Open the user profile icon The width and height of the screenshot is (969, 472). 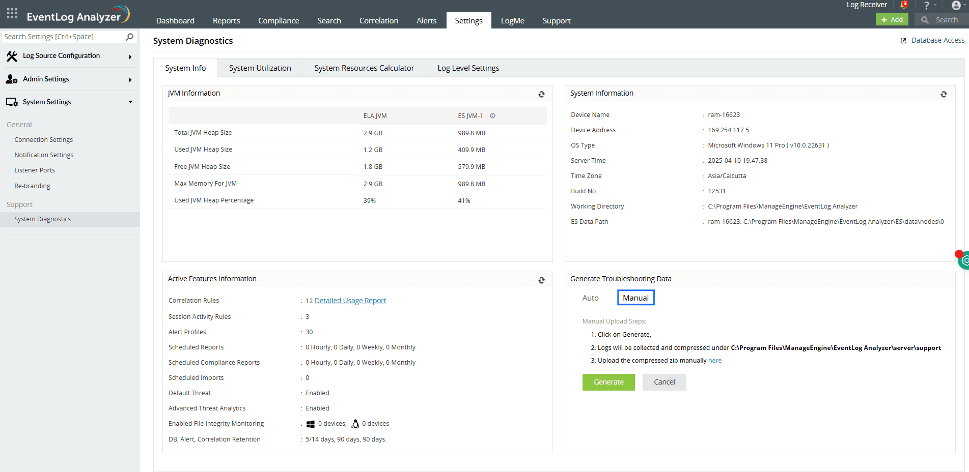(x=957, y=5)
